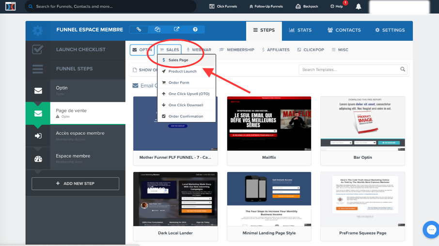Click the Espace membre dashboard icon
439x246 pixels.
(x=38, y=159)
